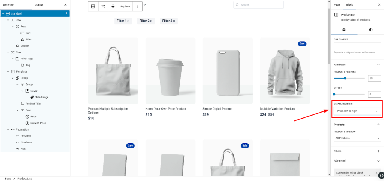
Task: Click the shuffle transform icon in block toolbar
Action: point(103,7)
